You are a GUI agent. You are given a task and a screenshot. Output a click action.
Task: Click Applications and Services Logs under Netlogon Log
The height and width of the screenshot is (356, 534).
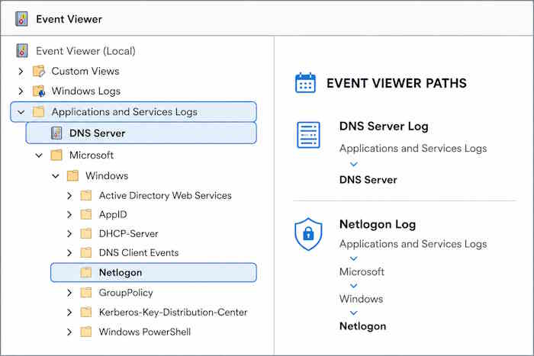[413, 244]
